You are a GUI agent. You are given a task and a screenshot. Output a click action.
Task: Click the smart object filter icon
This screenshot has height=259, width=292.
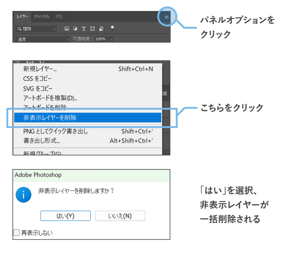(101, 29)
